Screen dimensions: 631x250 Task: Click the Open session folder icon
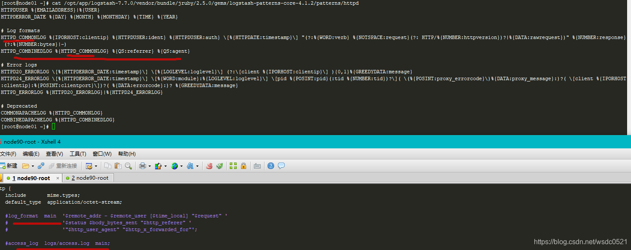(25, 166)
